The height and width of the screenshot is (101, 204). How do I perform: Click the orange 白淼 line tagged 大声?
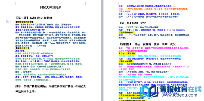(x=153, y=10)
